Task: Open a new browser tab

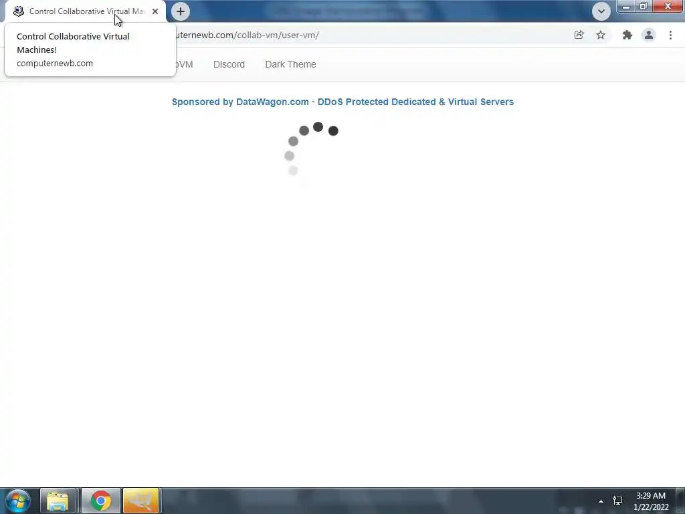Action: pyautogui.click(x=181, y=11)
